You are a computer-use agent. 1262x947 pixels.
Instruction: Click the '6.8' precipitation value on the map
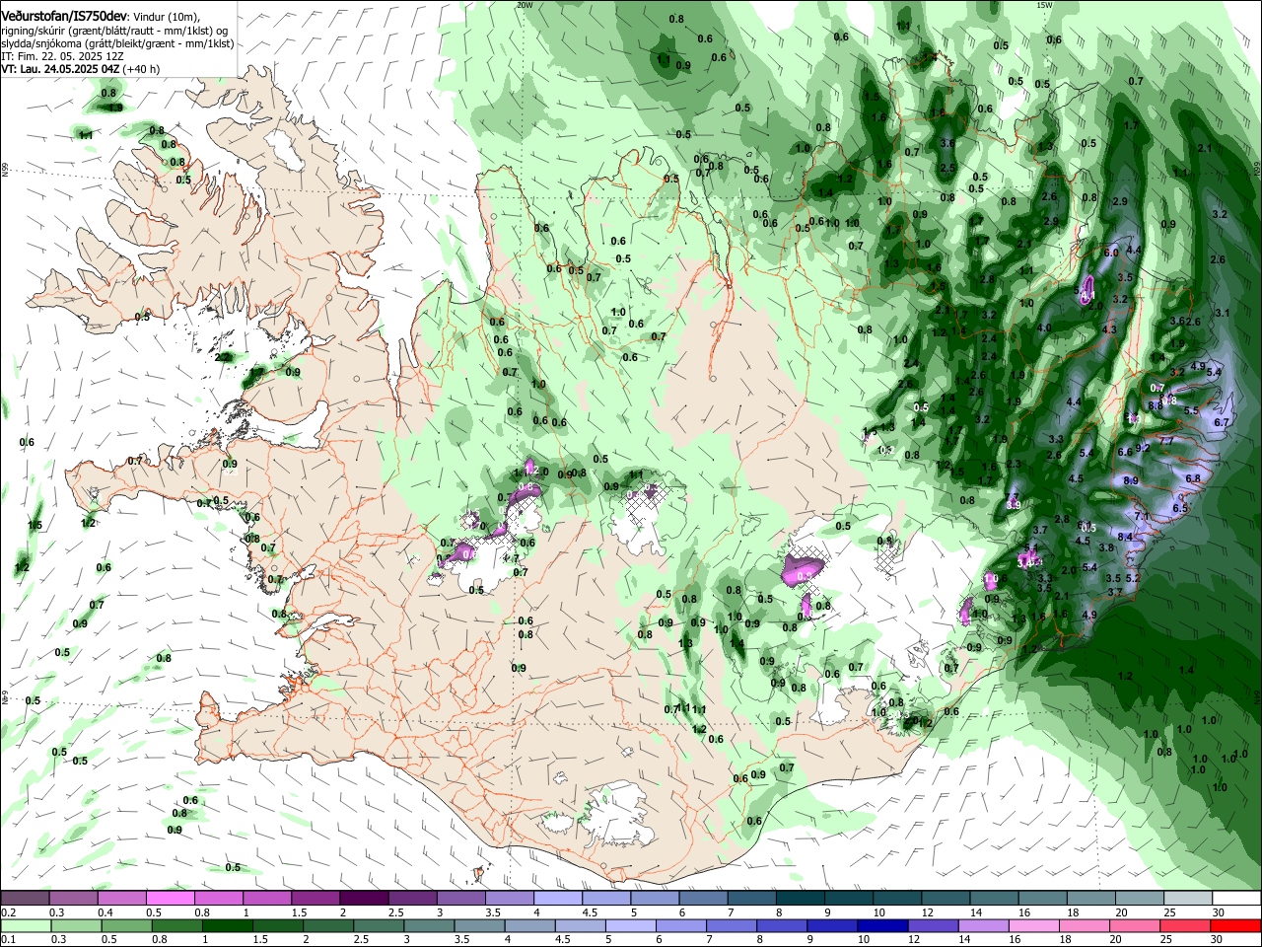coord(1192,478)
